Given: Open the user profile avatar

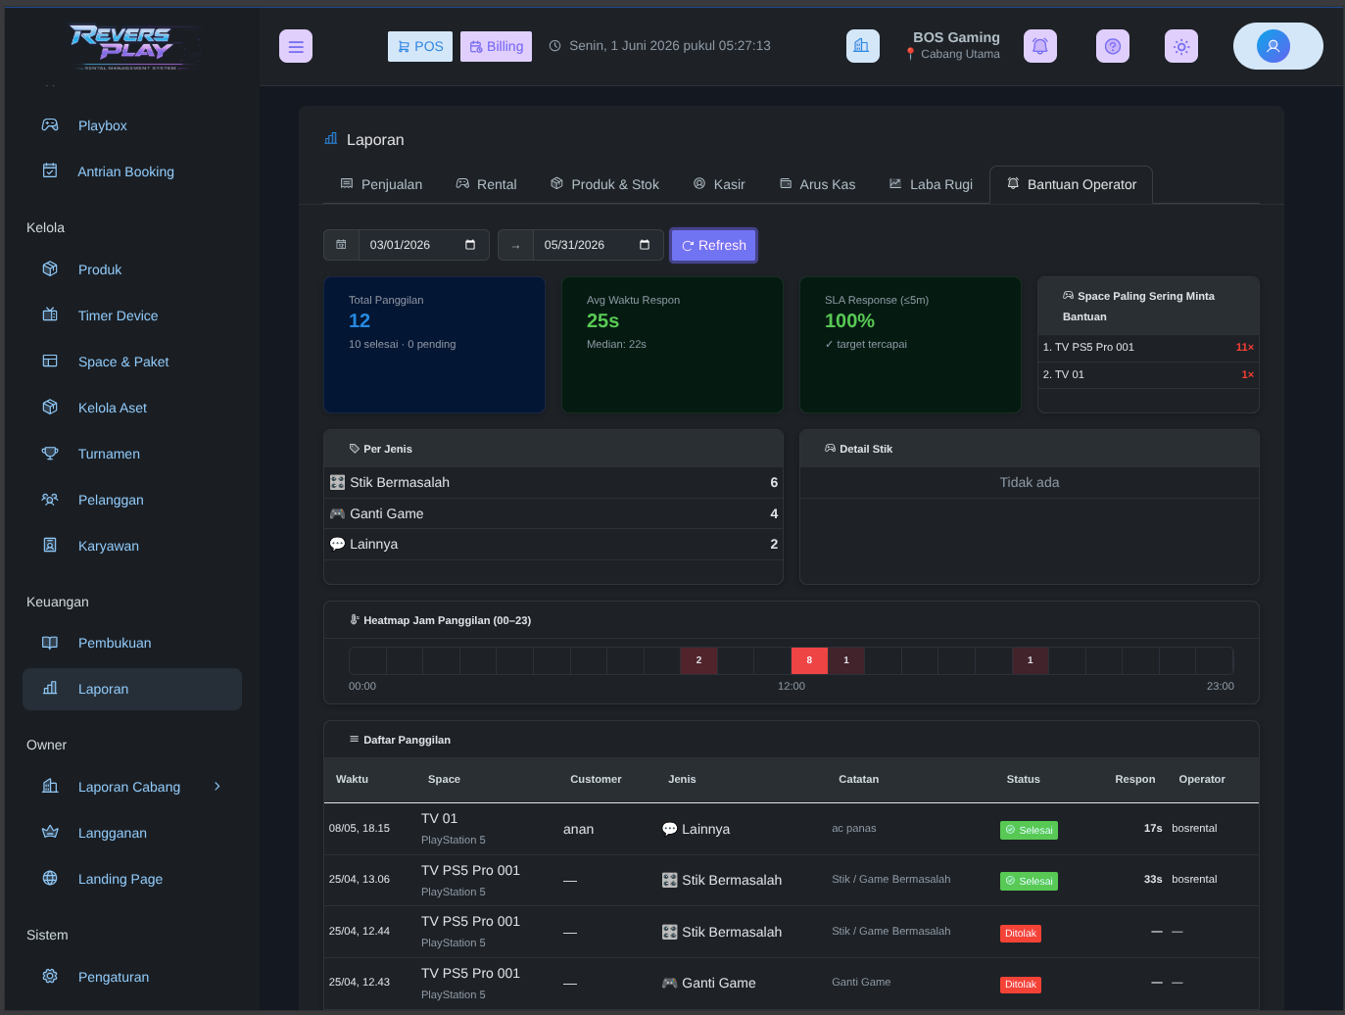Looking at the screenshot, I should [x=1273, y=46].
